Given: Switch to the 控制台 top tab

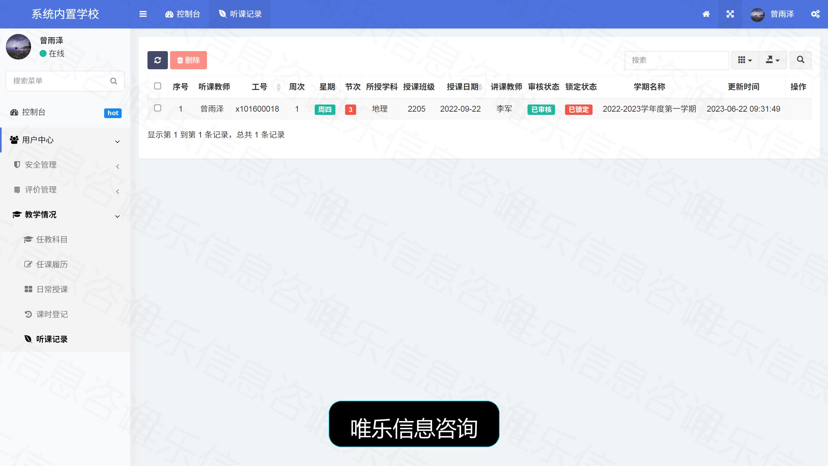Looking at the screenshot, I should (182, 14).
